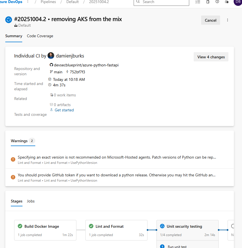Open the work items task list icon

[x=198, y=2]
